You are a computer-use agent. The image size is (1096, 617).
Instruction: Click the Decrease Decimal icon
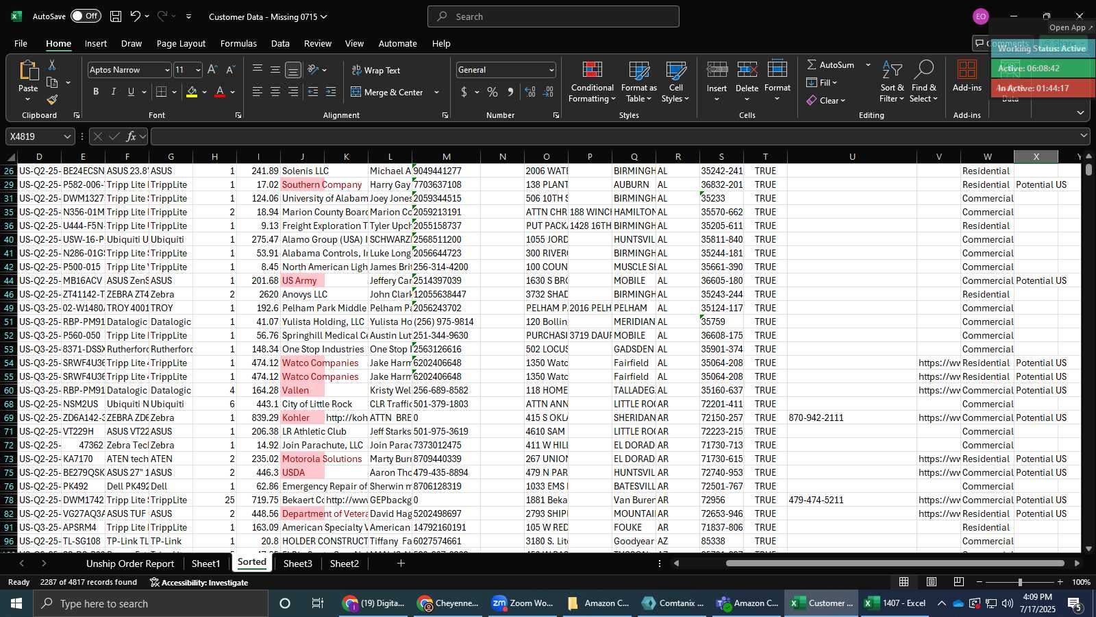pyautogui.click(x=548, y=92)
